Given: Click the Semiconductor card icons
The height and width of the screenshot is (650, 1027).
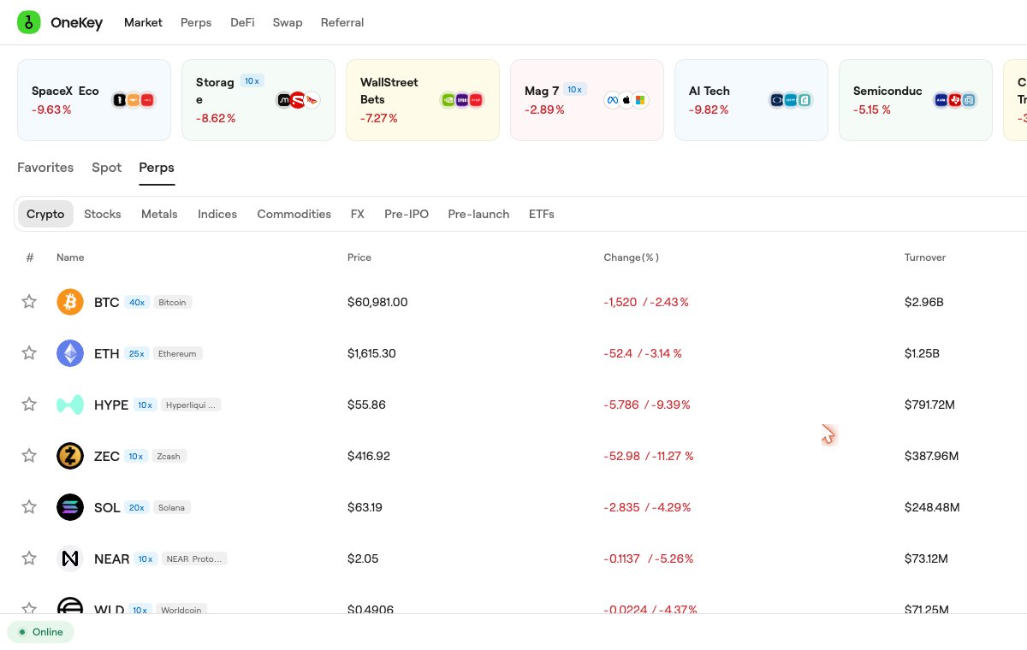Looking at the screenshot, I should pos(956,100).
